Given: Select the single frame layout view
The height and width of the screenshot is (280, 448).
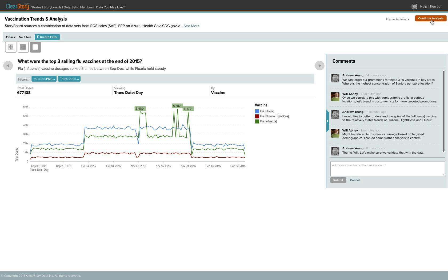Looking at the screenshot, I should click(35, 47).
